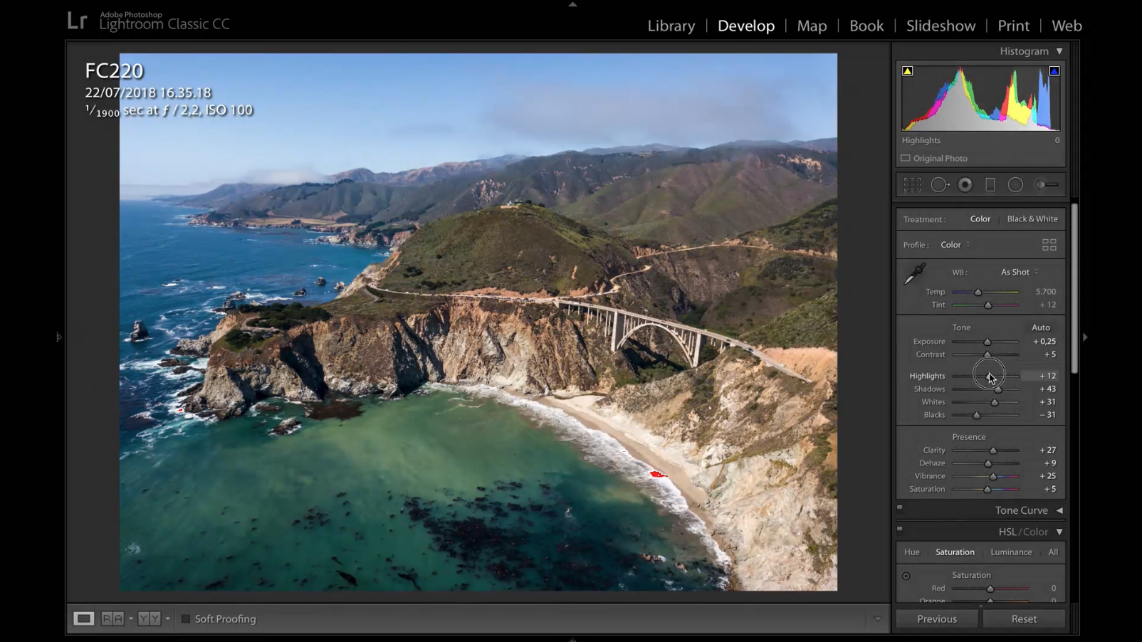This screenshot has width=1142, height=642.
Task: Pick the White Balance Selector eyedropper
Action: point(914,274)
